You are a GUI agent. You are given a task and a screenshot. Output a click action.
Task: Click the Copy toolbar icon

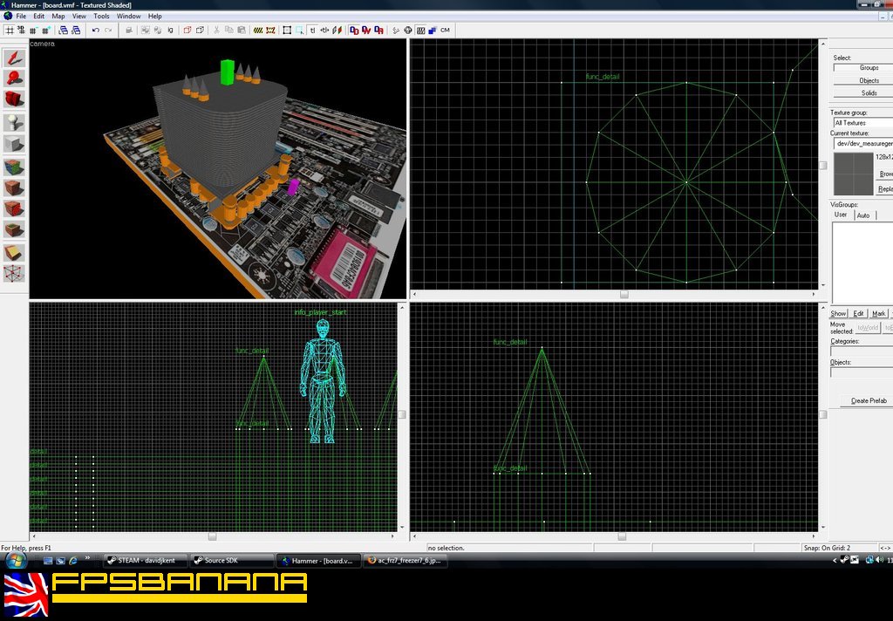pyautogui.click(x=229, y=31)
